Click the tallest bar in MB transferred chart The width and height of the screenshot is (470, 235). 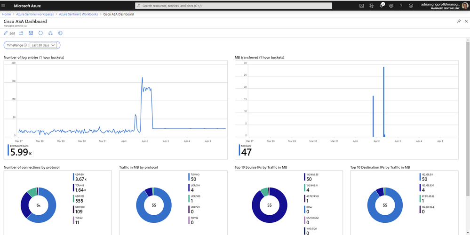tap(384, 102)
